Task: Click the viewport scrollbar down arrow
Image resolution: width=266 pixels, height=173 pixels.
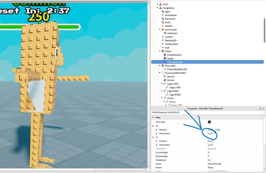Action: coord(148,167)
